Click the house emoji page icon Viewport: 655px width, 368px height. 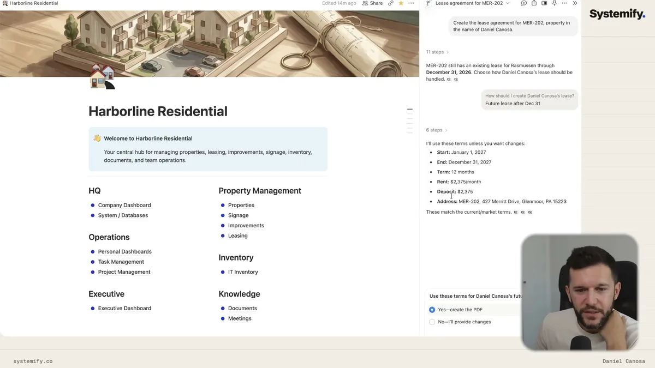[102, 76]
